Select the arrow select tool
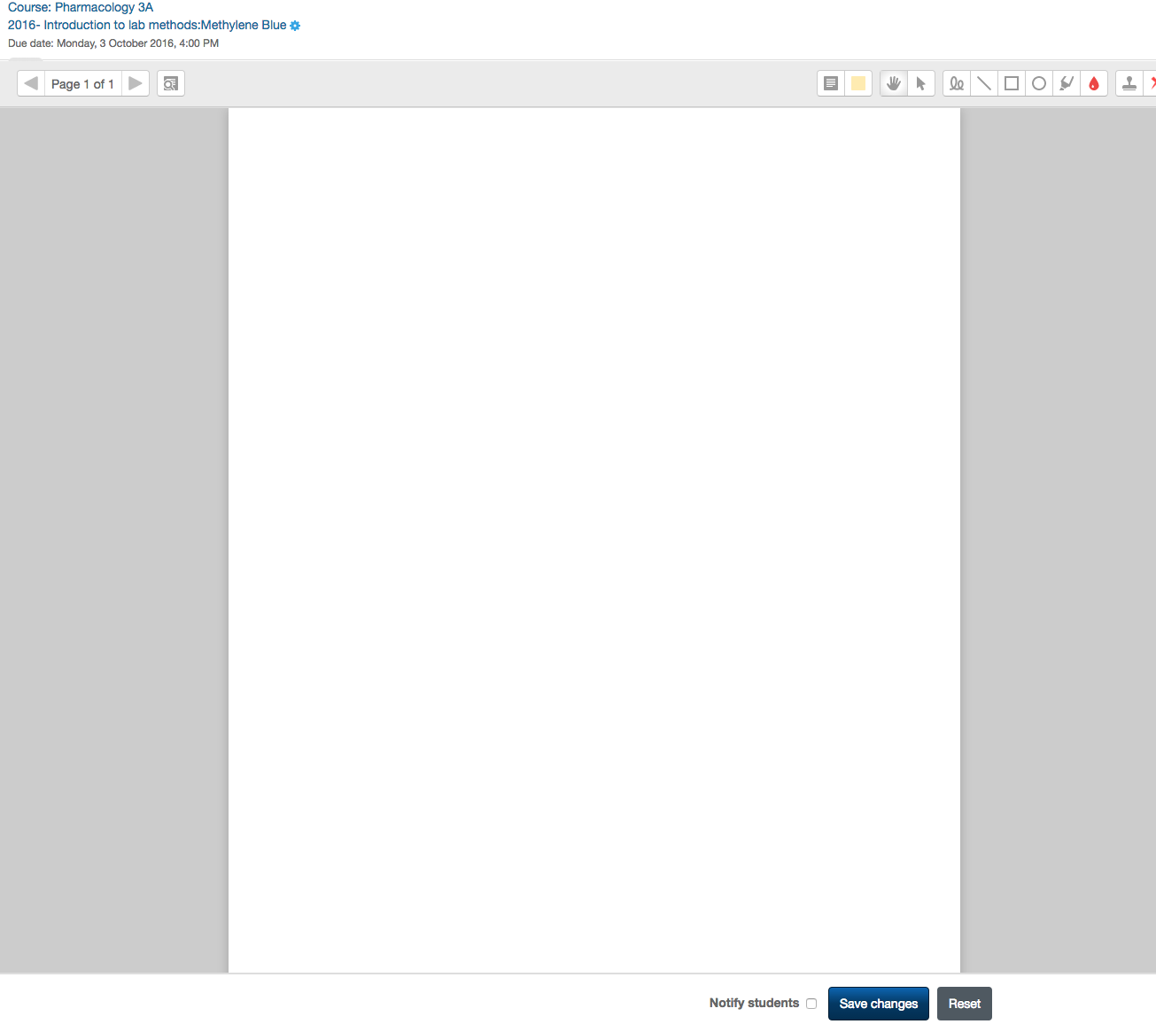This screenshot has width=1156, height=1024. coord(921,83)
